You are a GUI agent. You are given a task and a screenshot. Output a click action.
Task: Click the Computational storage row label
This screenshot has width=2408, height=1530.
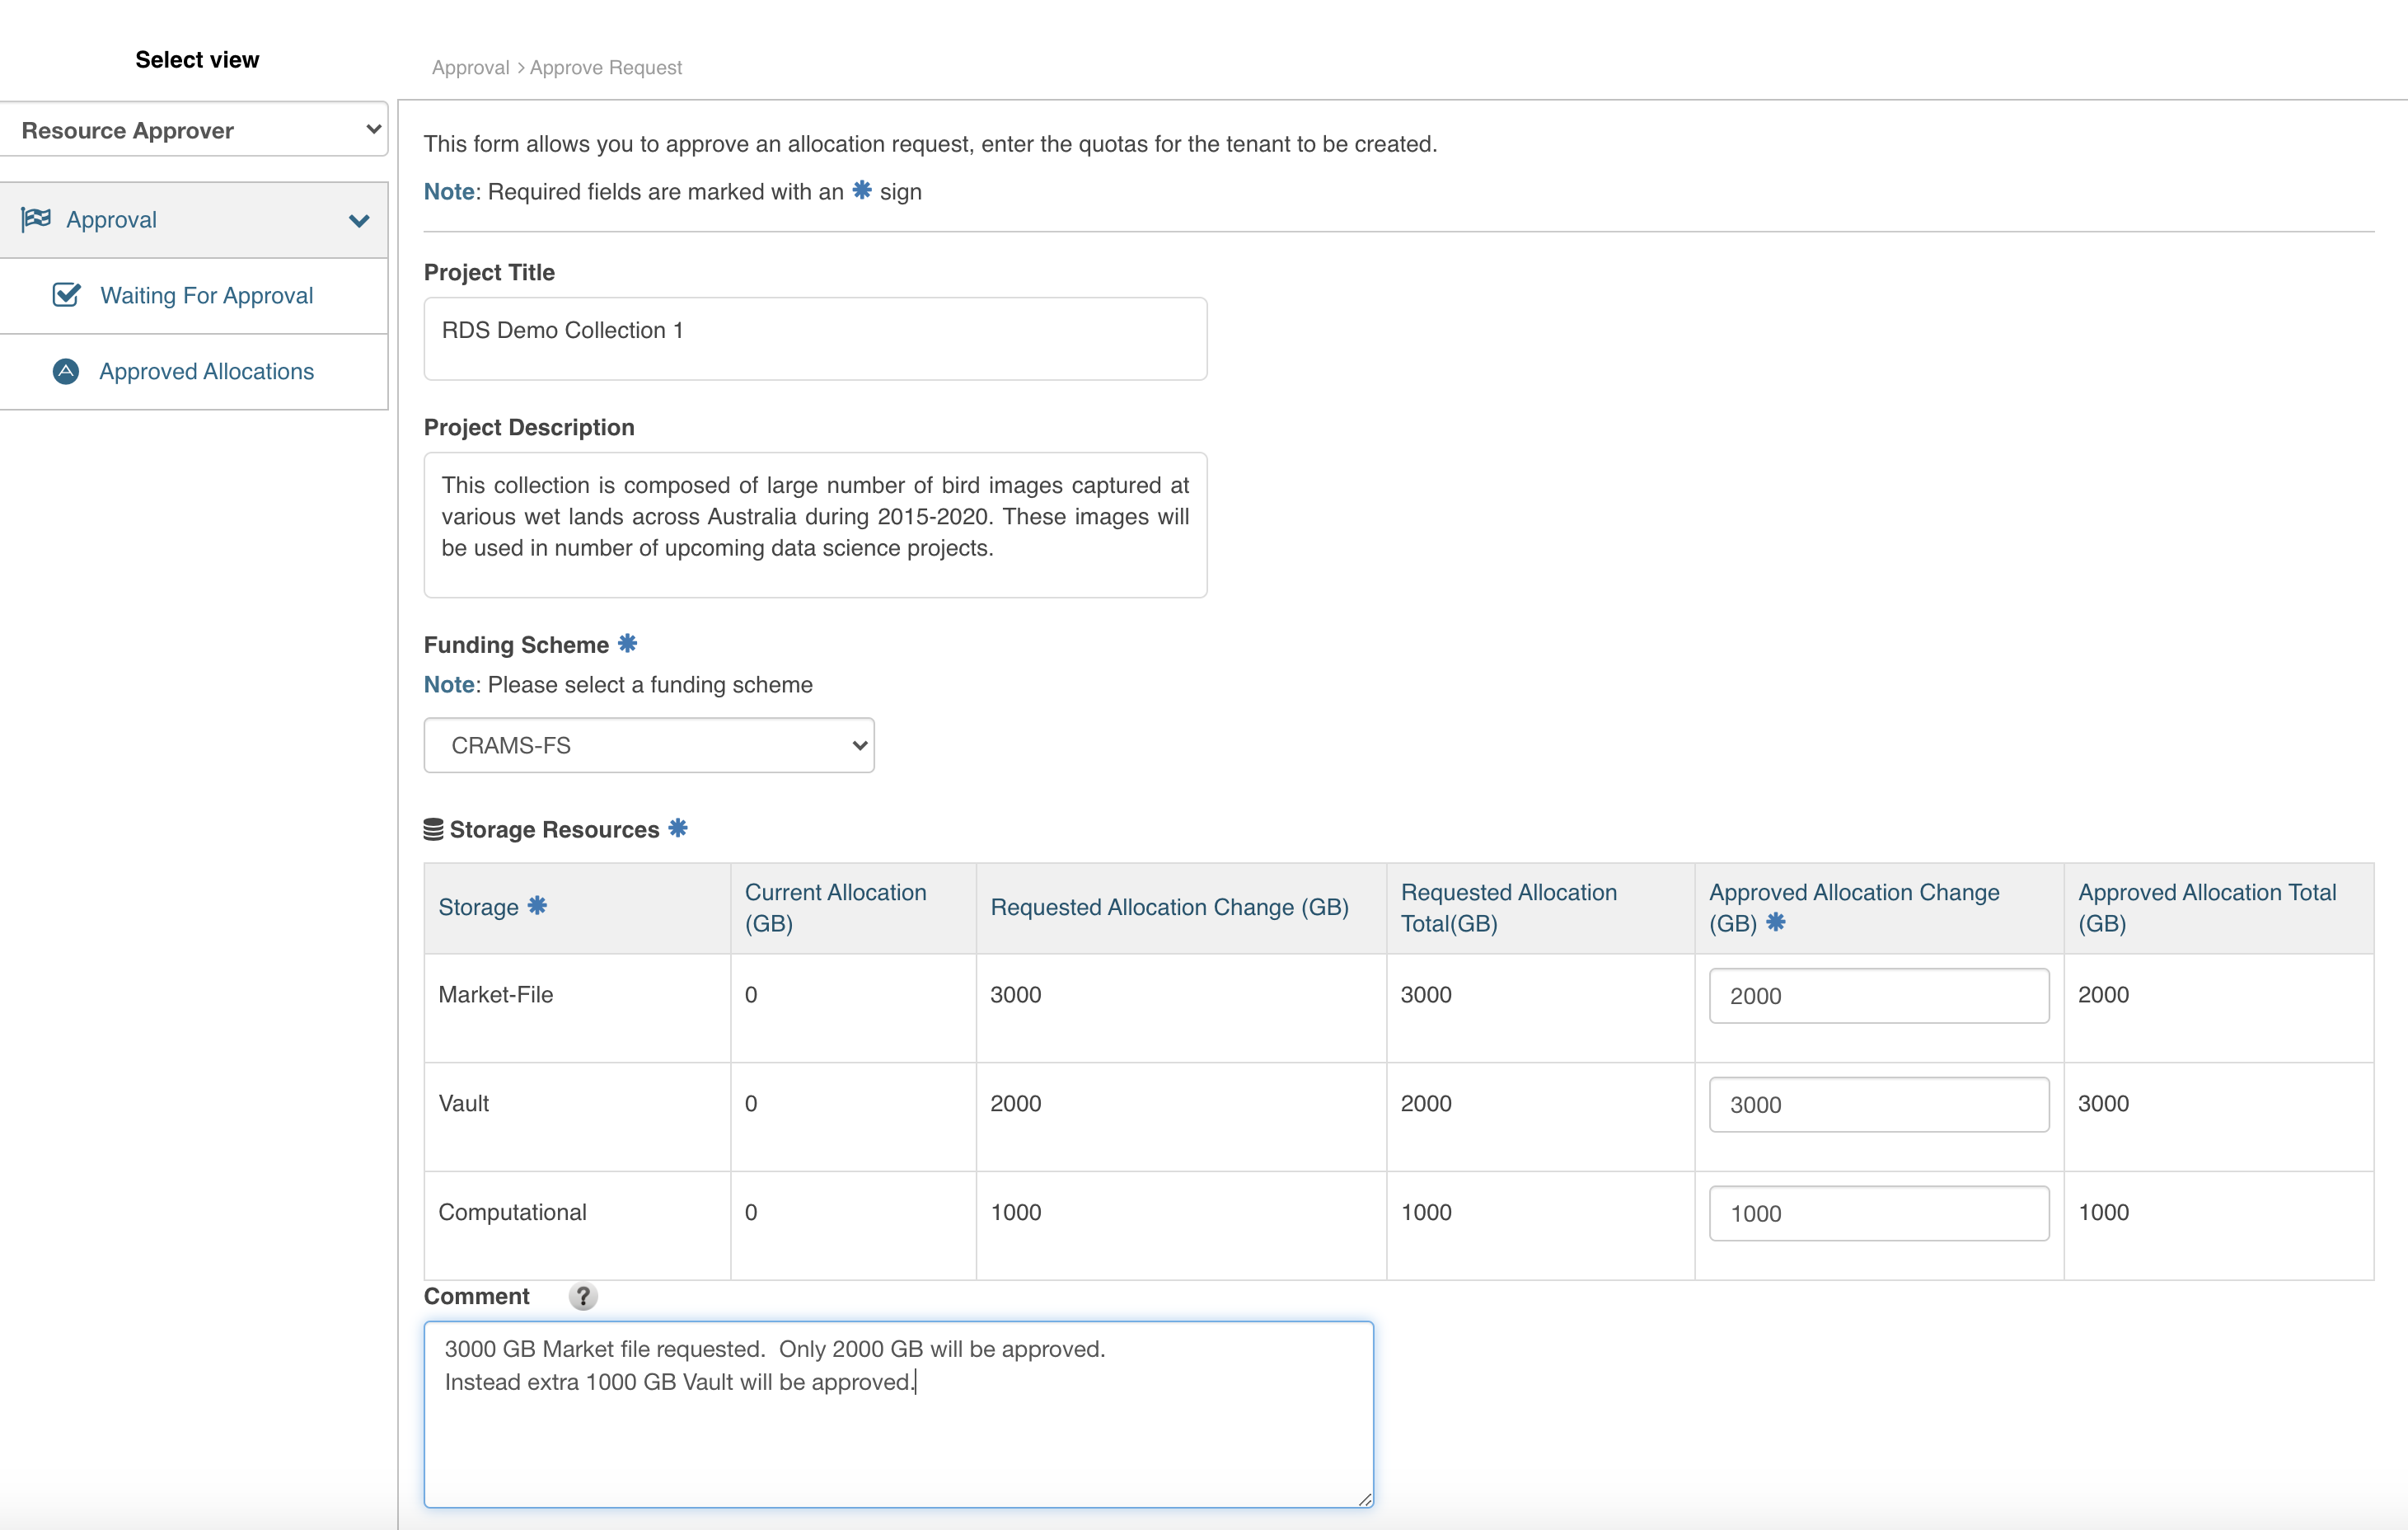click(512, 1212)
